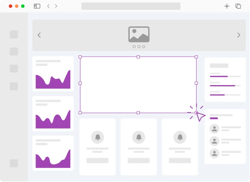Click the browser forward chevron
The height and width of the screenshot is (182, 250).
[56, 6]
